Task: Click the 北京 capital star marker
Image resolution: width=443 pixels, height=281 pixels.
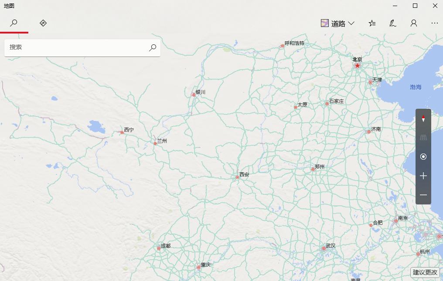Action: (x=358, y=66)
